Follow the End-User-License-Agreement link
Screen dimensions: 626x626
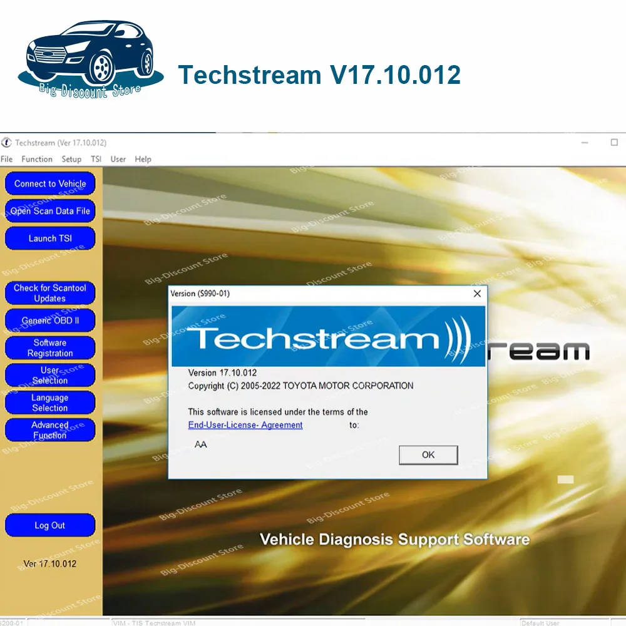[245, 425]
